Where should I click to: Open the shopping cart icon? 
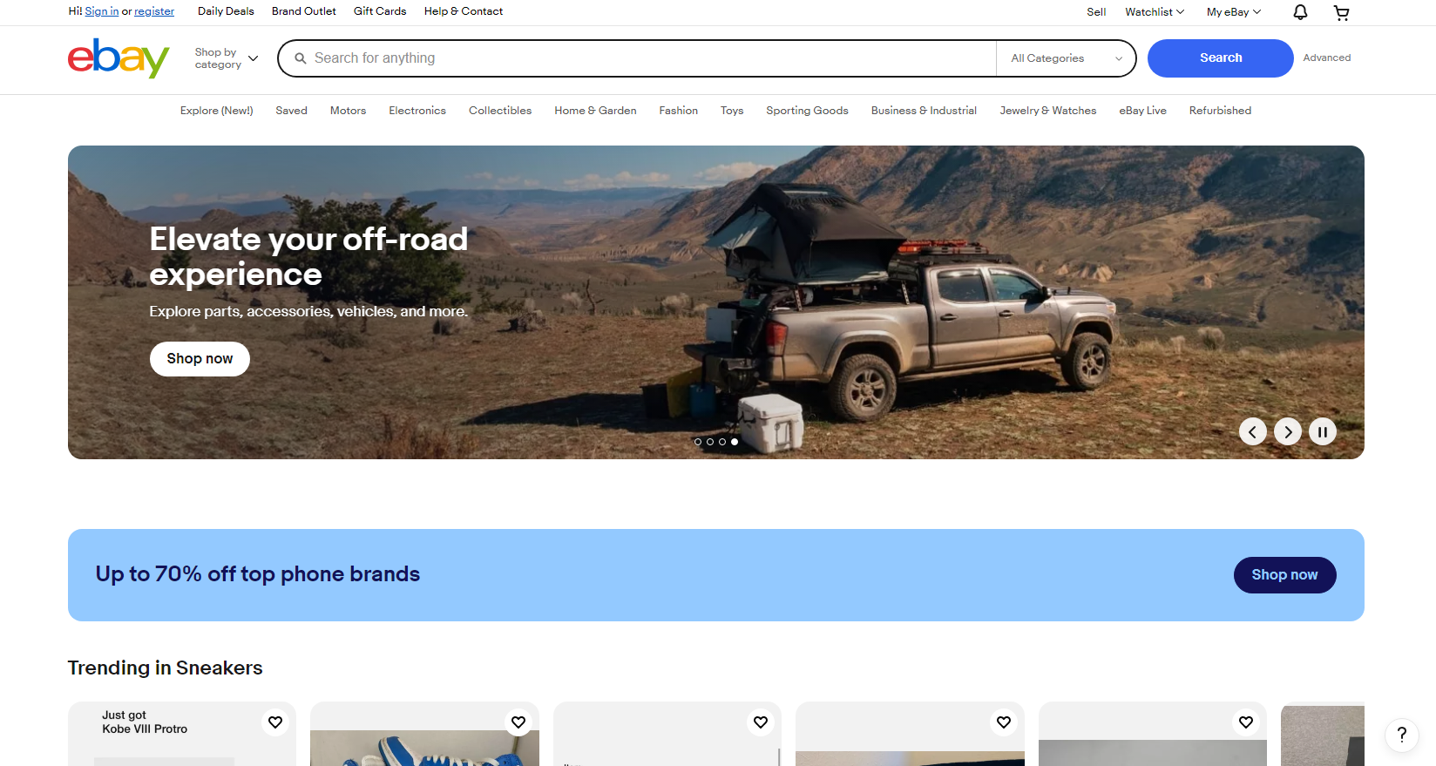click(x=1341, y=12)
